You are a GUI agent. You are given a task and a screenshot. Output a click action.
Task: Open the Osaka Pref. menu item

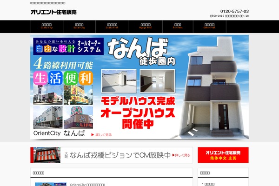112,27
